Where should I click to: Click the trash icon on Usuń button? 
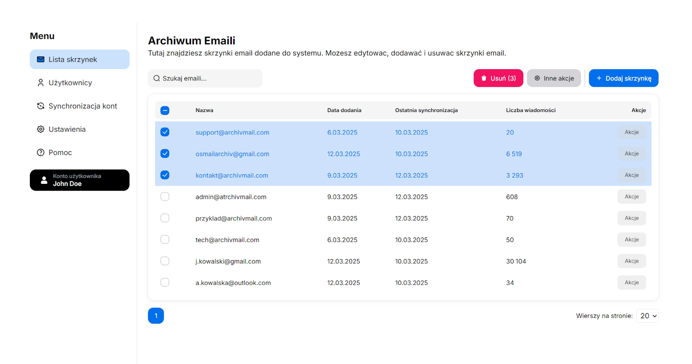484,78
